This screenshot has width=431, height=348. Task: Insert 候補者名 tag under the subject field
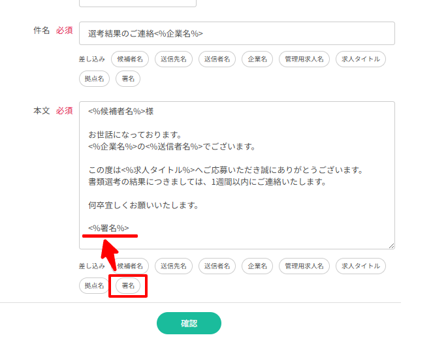[130, 59]
